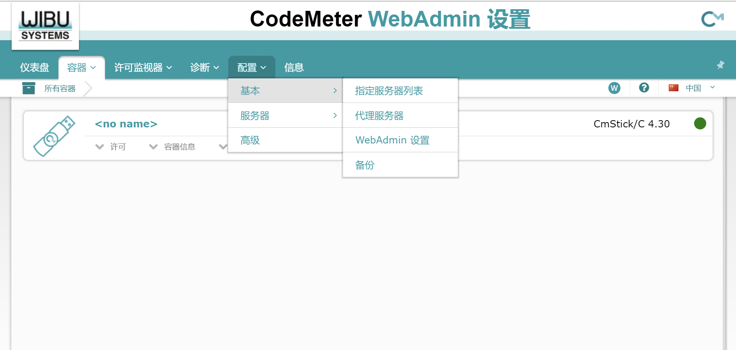Click the green status indicator dot
Viewport: 736px width, 350px height.
click(700, 123)
